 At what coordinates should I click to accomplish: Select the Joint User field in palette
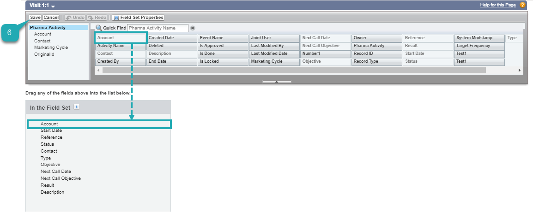pos(274,38)
